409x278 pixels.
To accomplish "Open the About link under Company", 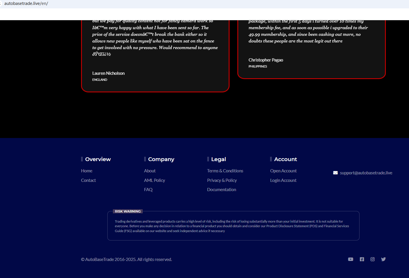I will tap(150, 171).
